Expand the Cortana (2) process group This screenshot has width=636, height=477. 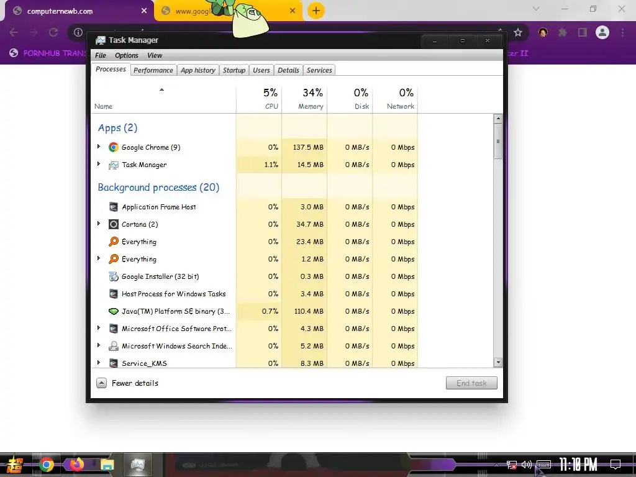click(99, 224)
